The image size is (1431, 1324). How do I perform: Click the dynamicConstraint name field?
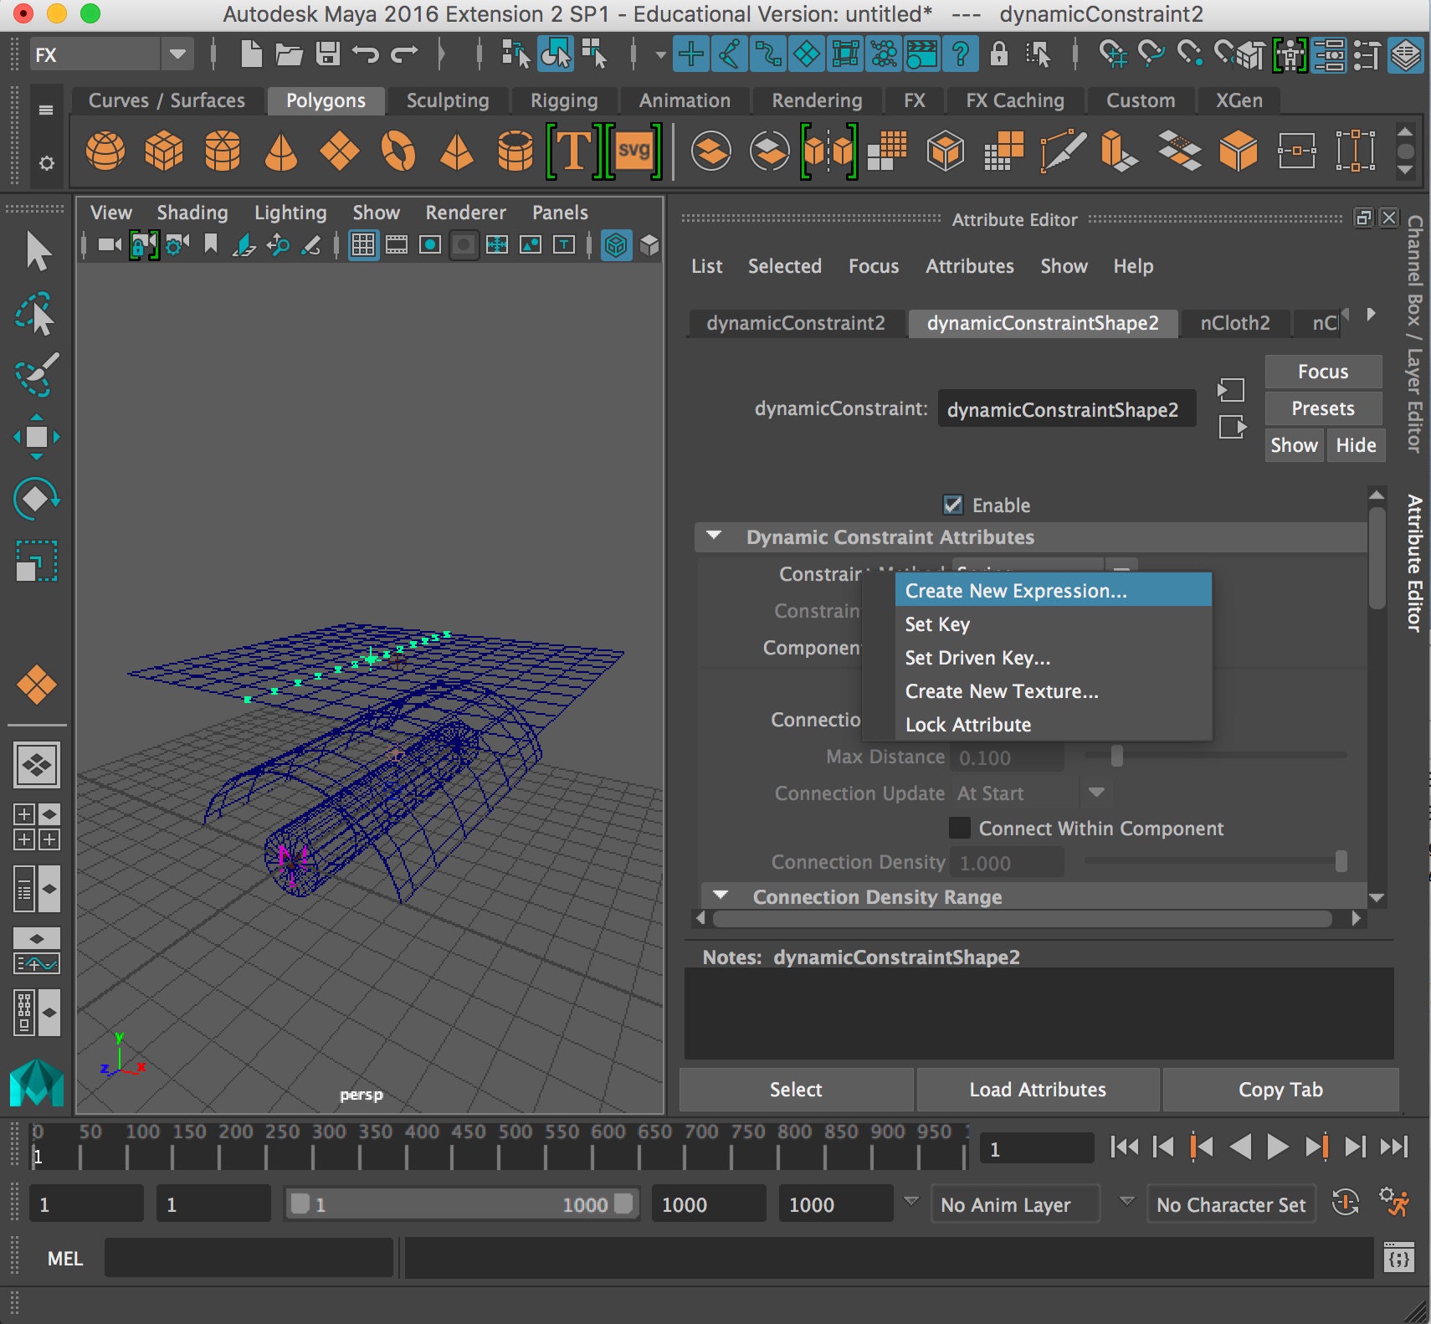pos(1066,409)
